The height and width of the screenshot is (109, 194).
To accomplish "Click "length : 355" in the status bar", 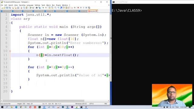I will (21, 104).
